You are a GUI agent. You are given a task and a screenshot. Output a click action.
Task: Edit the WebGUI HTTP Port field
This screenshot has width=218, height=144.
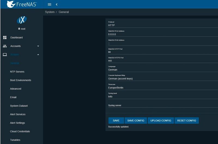pos(163,52)
